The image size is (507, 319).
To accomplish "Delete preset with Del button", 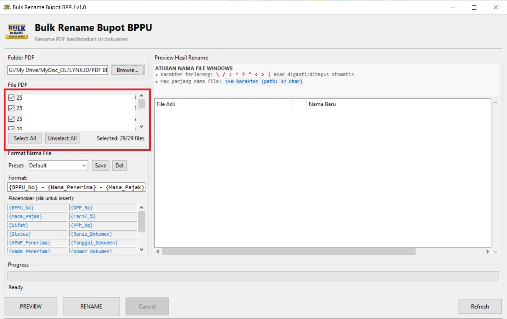I will click(119, 166).
